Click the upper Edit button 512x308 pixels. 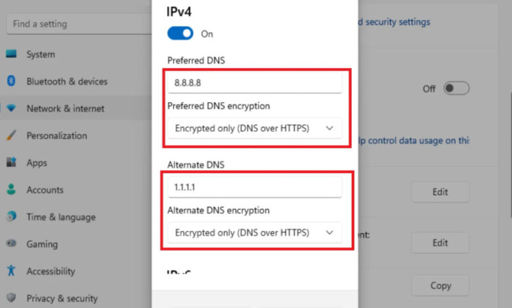click(440, 192)
